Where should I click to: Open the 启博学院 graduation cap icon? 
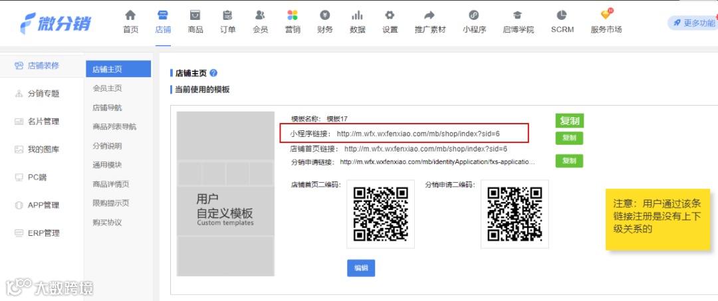pos(518,15)
